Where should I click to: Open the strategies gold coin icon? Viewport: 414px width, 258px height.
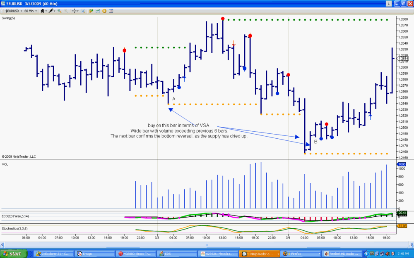(x=104, y=11)
